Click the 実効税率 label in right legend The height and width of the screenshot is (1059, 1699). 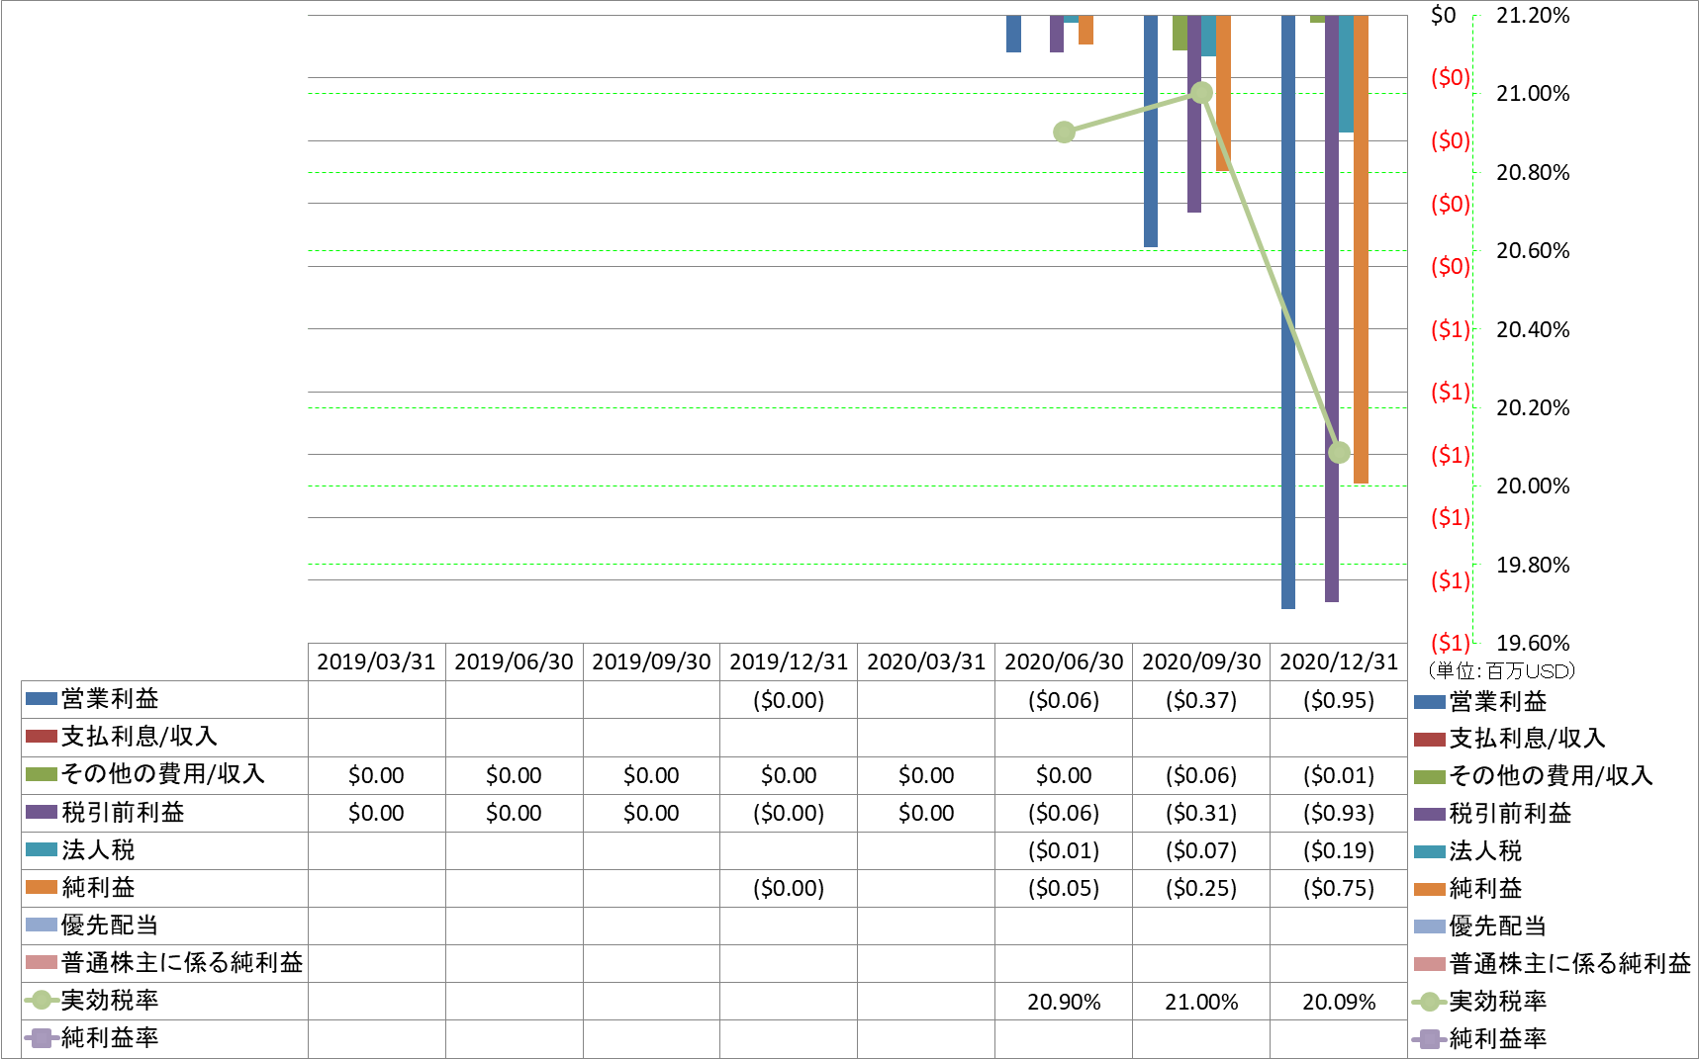coord(1498,1002)
